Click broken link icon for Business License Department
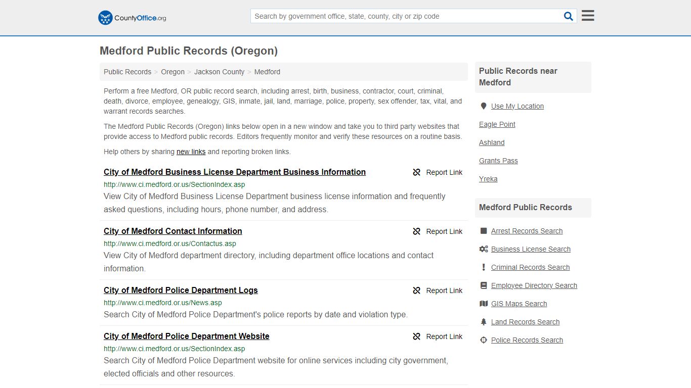 point(417,172)
